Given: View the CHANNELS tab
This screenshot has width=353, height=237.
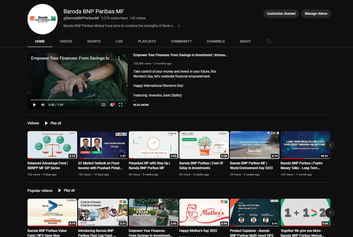Looking at the screenshot, I should [216, 41].
